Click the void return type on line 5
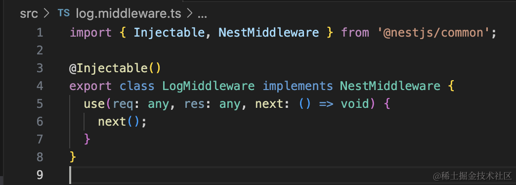The image size is (516, 185). pos(354,104)
